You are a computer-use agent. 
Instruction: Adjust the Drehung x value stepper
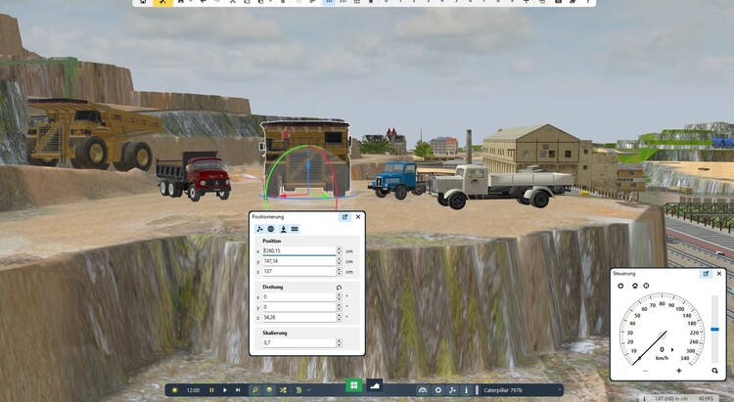coord(339,296)
